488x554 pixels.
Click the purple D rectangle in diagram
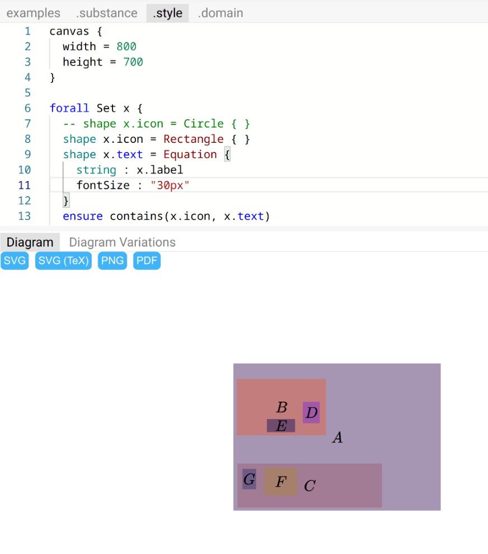(311, 412)
